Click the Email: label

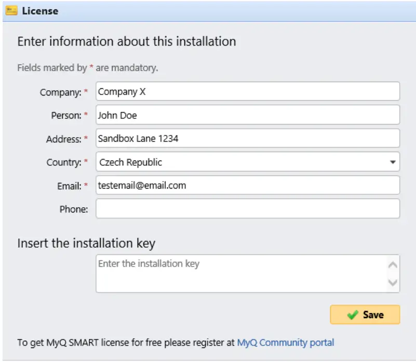pos(69,186)
